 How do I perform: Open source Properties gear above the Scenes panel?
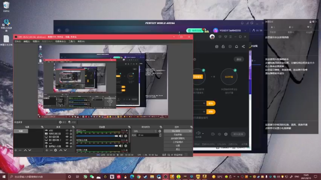pyautogui.click(x=62, y=122)
